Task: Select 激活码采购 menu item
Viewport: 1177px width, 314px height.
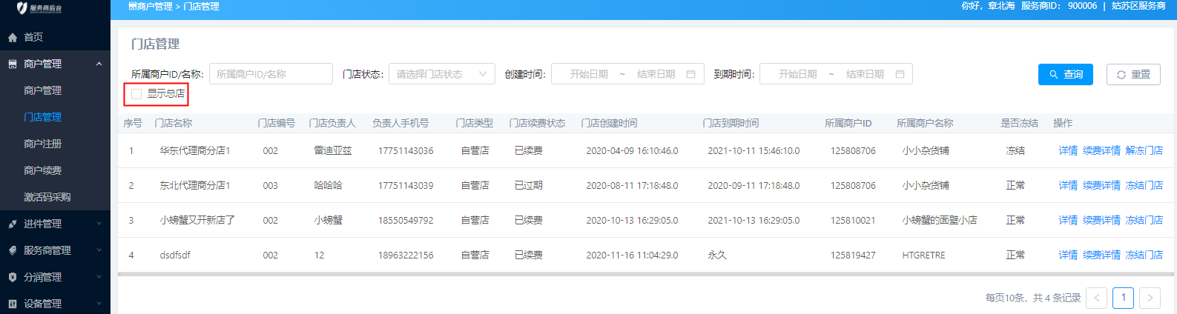Action: pos(47,197)
